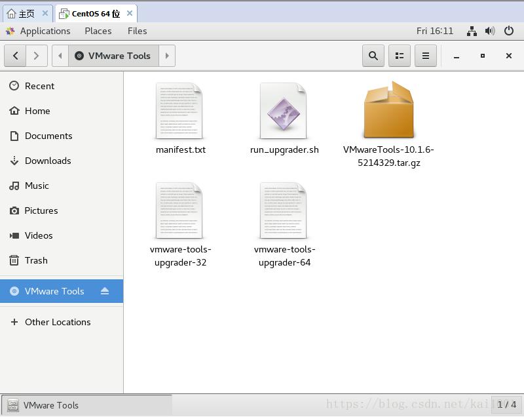Select the manifest.txt file icon
This screenshot has height=417, width=524.
click(179, 111)
